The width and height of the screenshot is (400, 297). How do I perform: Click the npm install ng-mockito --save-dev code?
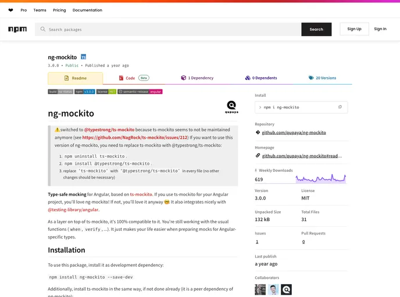pyautogui.click(x=91, y=277)
